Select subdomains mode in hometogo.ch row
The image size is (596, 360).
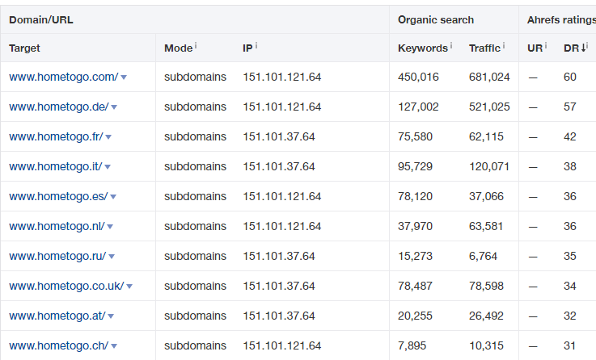coord(195,346)
